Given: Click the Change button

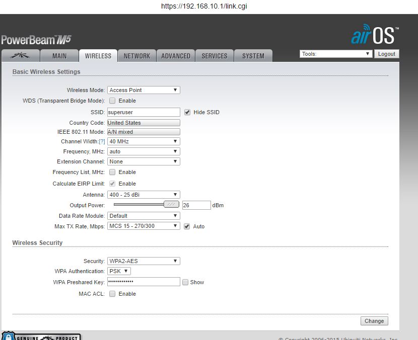Looking at the screenshot, I should pos(374,321).
